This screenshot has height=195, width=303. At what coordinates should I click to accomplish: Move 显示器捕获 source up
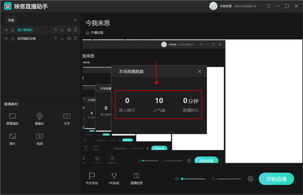click(x=56, y=30)
